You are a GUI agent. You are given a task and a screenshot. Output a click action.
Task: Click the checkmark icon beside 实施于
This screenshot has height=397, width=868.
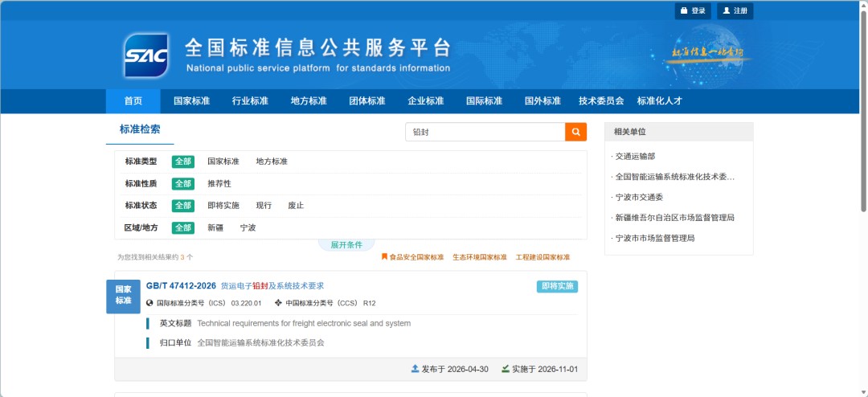[506, 369]
